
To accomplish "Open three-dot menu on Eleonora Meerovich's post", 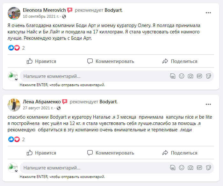I will tap(208, 13).
